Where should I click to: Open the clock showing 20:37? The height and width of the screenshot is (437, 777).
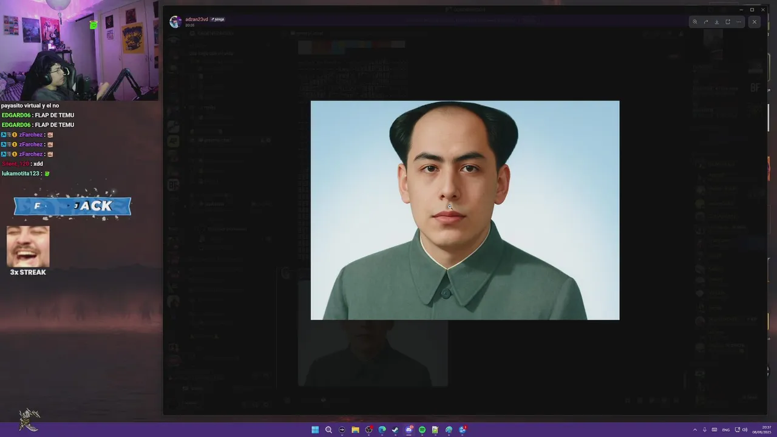pyautogui.click(x=762, y=430)
